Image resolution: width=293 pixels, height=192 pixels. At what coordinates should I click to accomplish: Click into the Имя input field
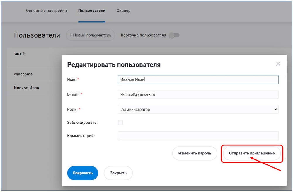198,79
